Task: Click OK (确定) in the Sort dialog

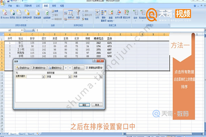Action: (84, 105)
